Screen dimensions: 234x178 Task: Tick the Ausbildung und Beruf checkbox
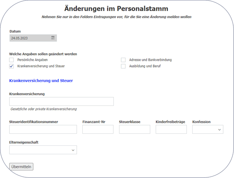tap(123, 66)
